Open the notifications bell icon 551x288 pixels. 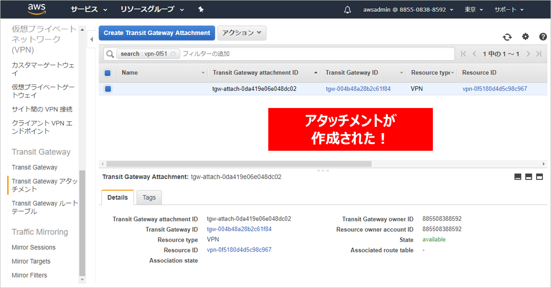click(347, 10)
